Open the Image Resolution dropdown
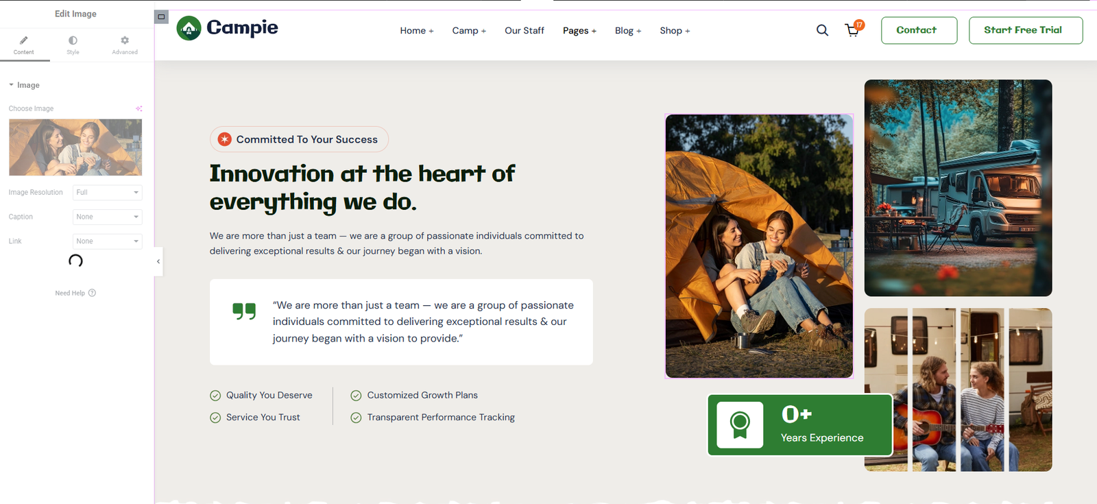1097x504 pixels. pyautogui.click(x=108, y=192)
